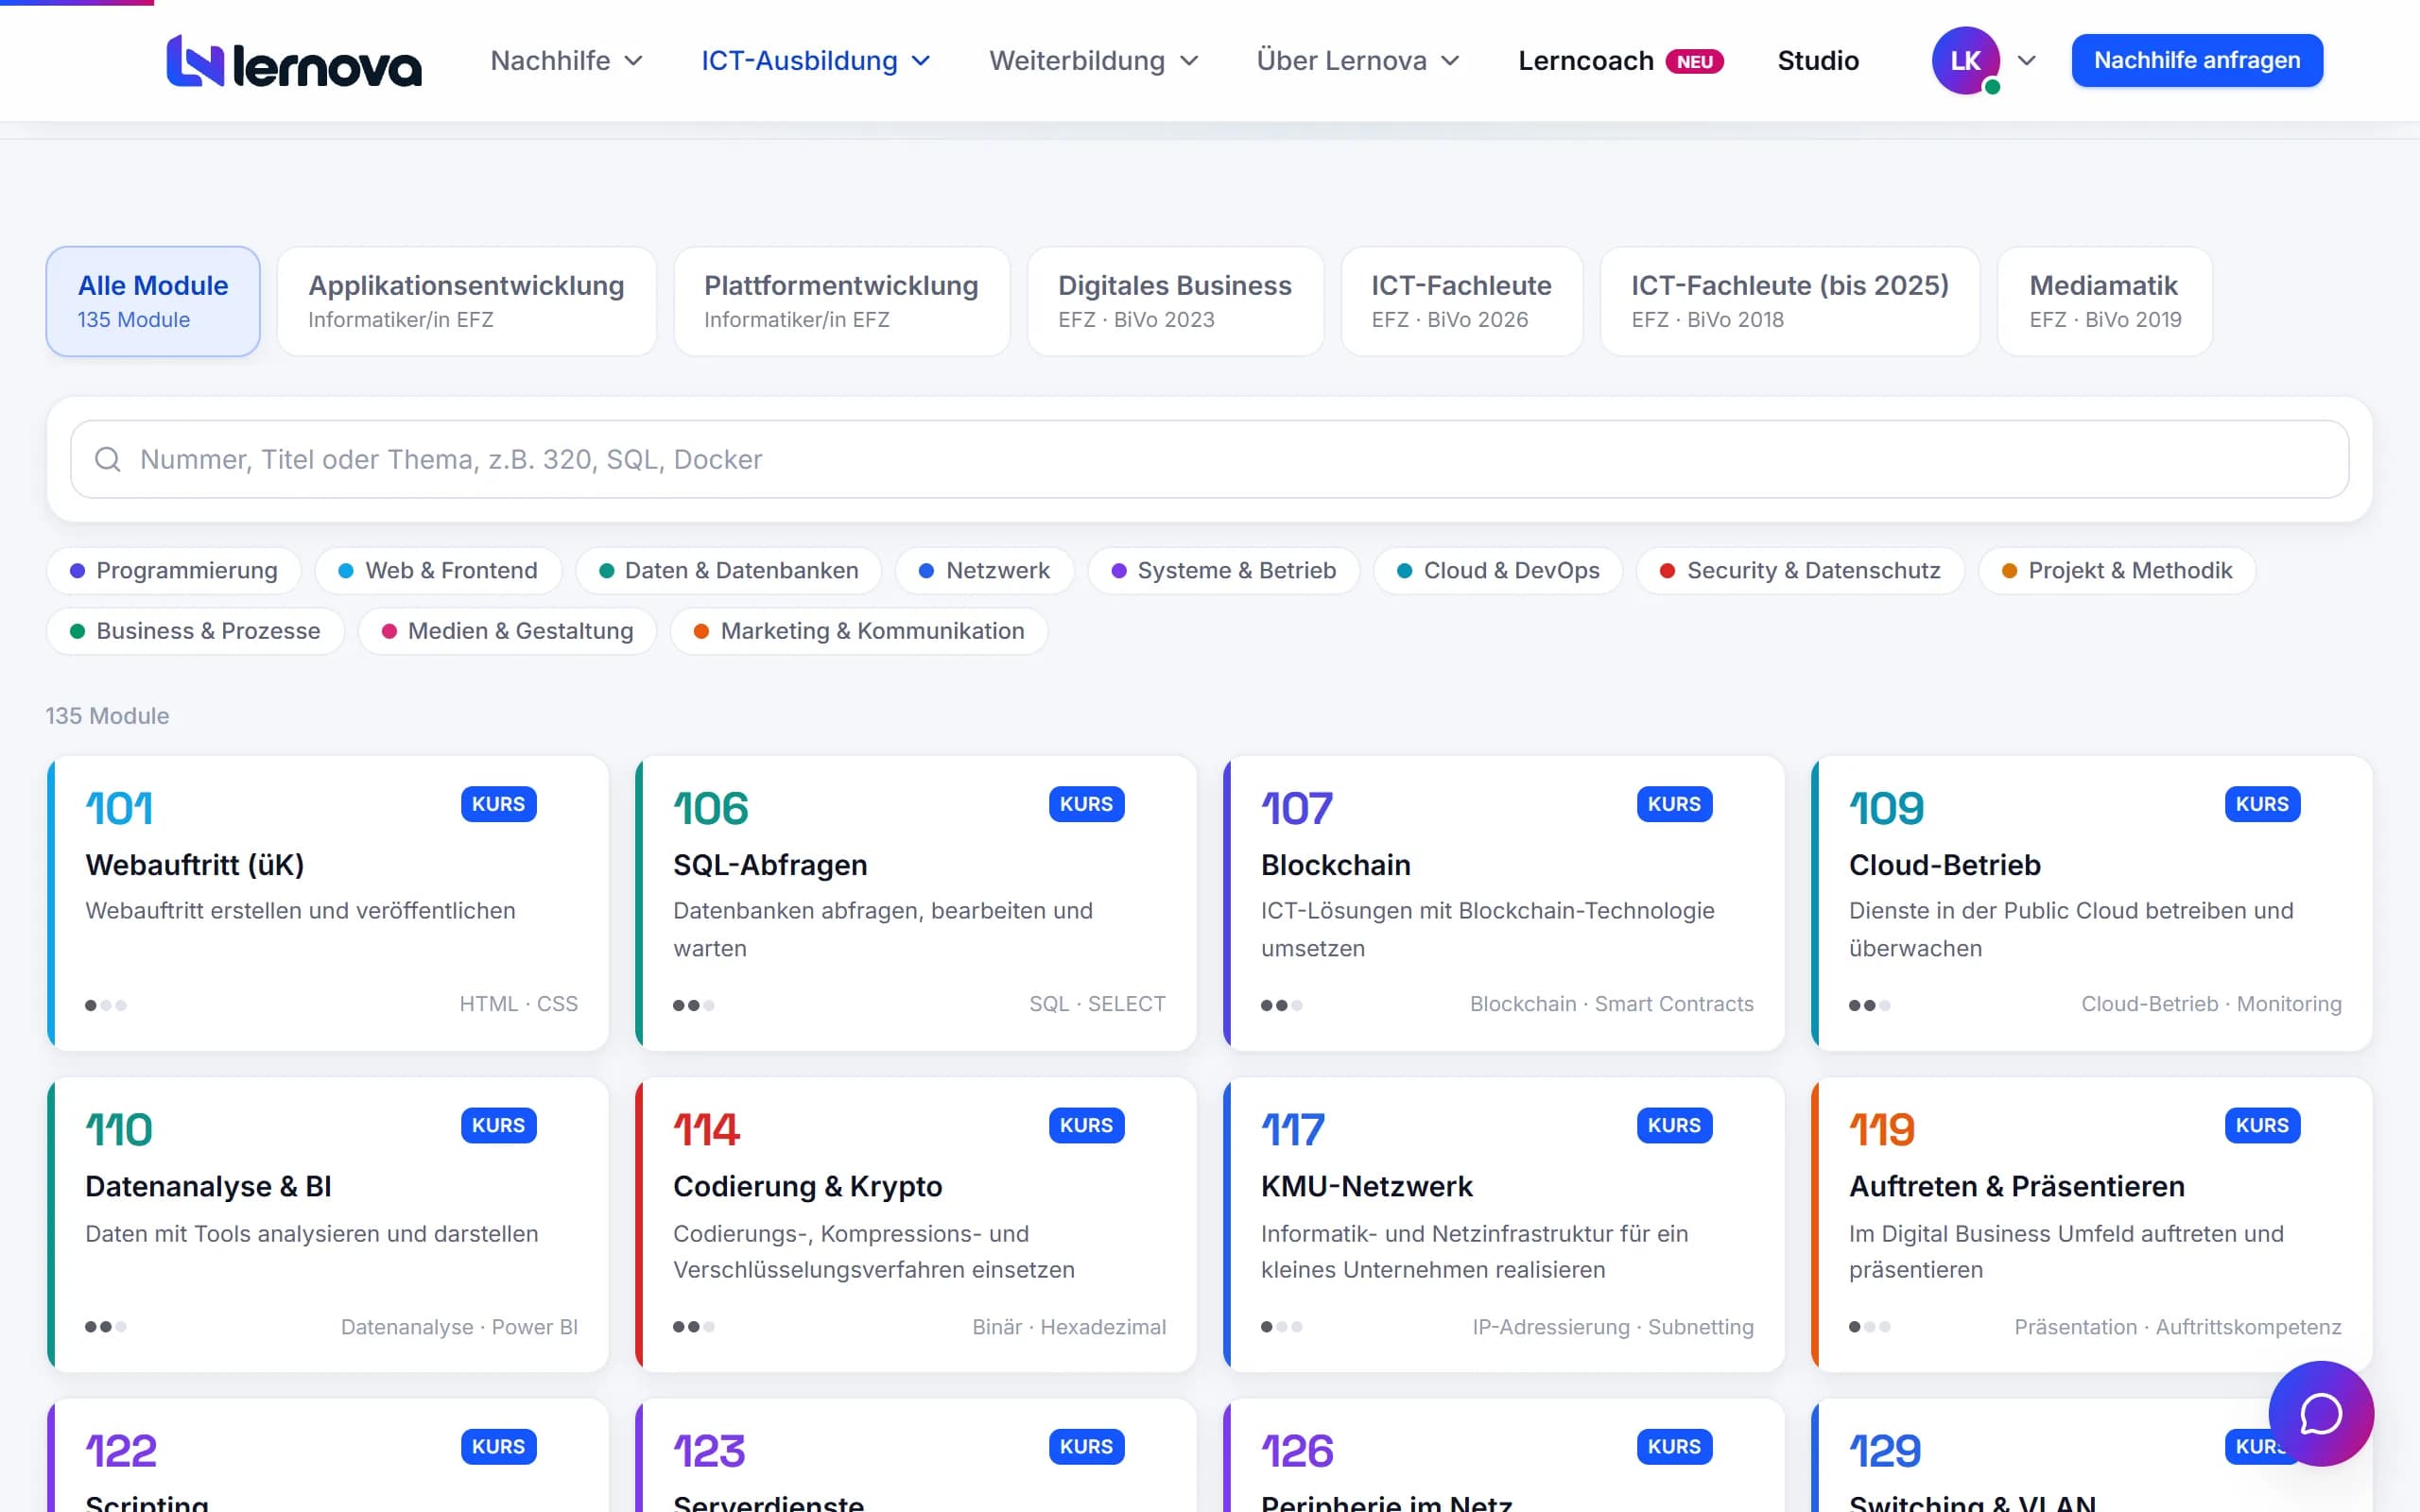Click the search magnifier icon

click(x=108, y=459)
